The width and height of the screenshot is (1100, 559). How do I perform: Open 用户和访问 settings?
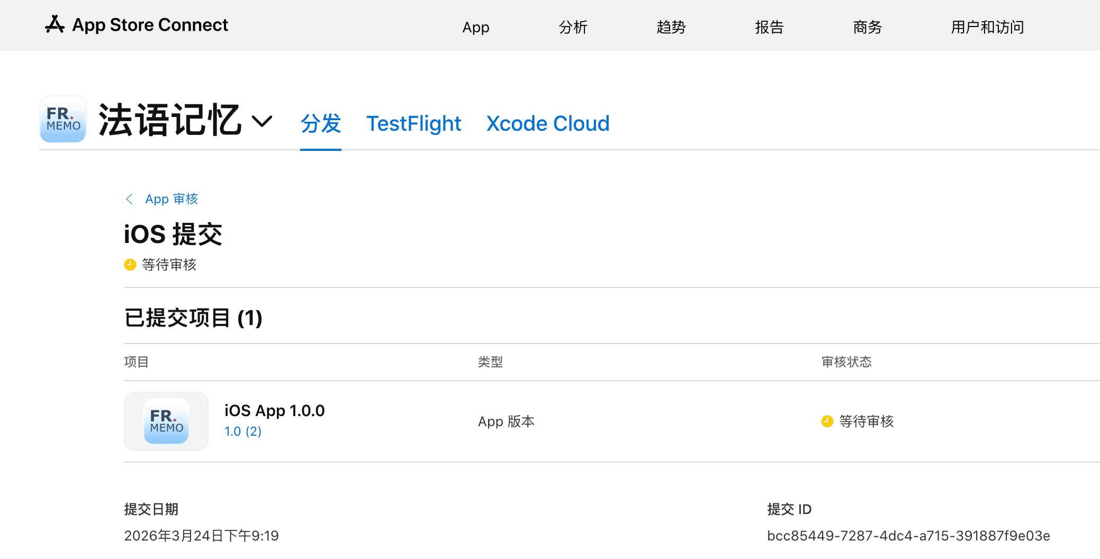[987, 27]
